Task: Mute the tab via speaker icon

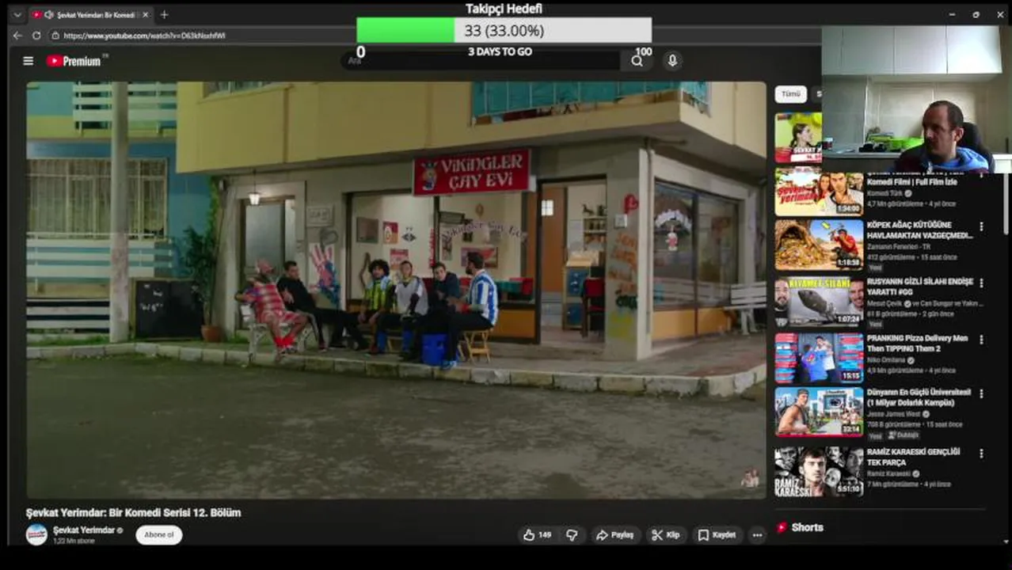Action: (x=49, y=15)
